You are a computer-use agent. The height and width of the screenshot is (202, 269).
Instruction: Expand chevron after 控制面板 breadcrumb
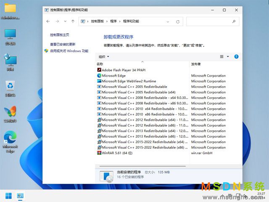pos(107,21)
